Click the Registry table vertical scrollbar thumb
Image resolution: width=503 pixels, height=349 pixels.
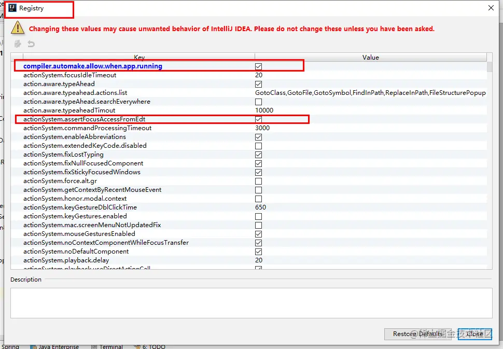click(489, 67)
